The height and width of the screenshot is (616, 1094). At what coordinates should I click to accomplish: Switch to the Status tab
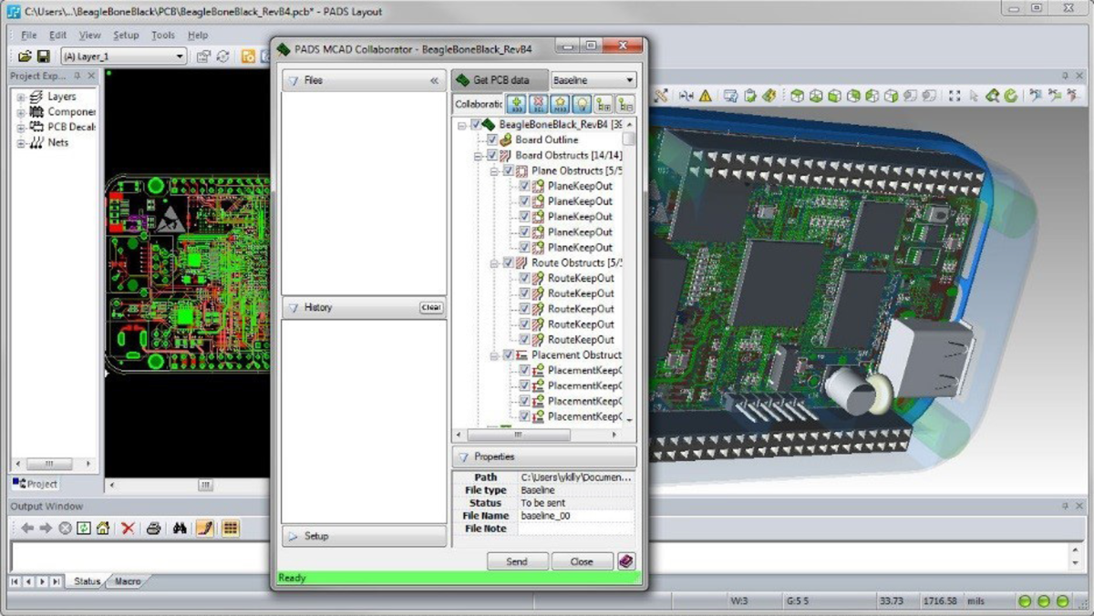pos(87,581)
